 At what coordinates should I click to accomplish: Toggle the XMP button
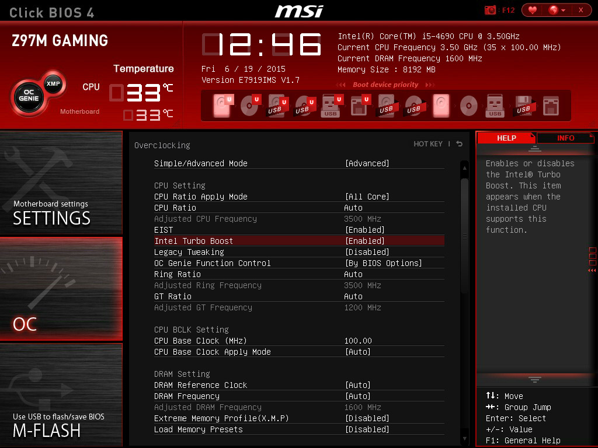click(53, 84)
